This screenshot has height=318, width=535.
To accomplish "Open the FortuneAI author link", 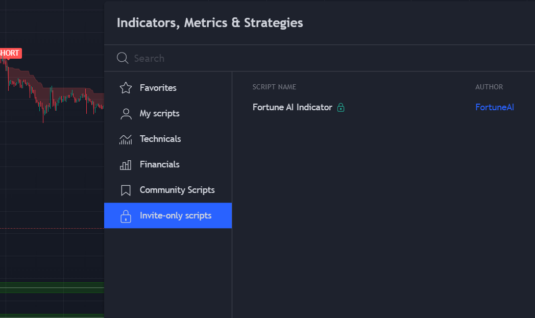I will point(494,107).
